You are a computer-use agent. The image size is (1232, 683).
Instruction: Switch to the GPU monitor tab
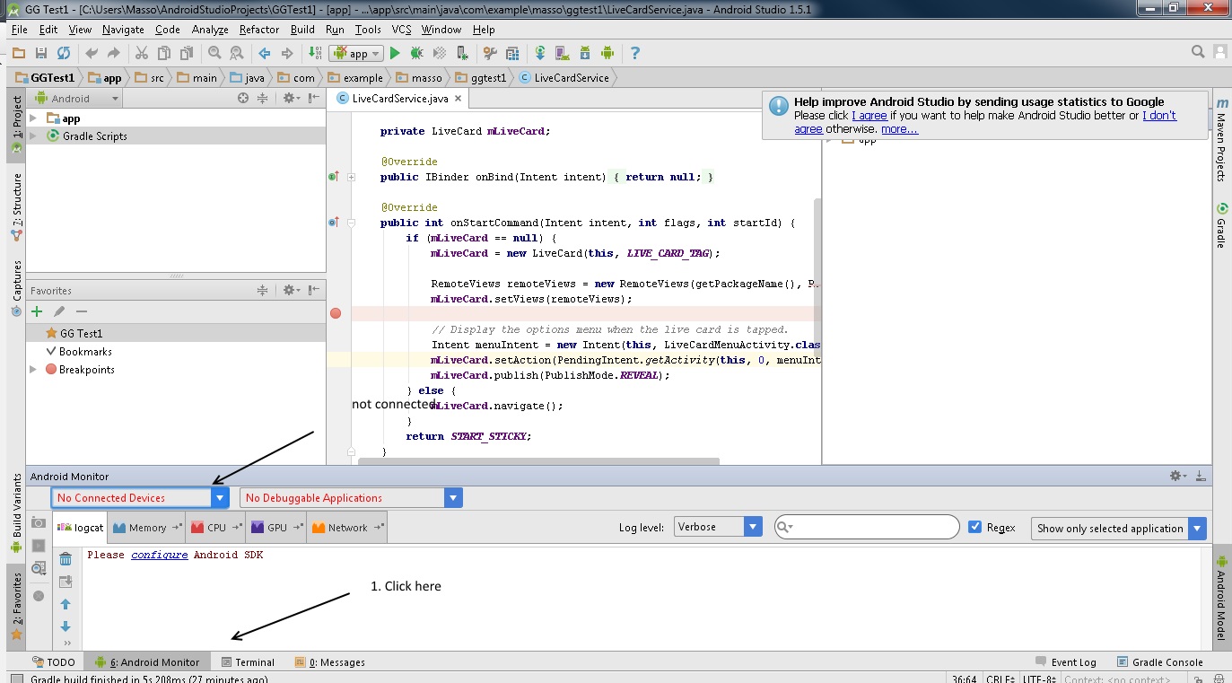[x=276, y=528]
